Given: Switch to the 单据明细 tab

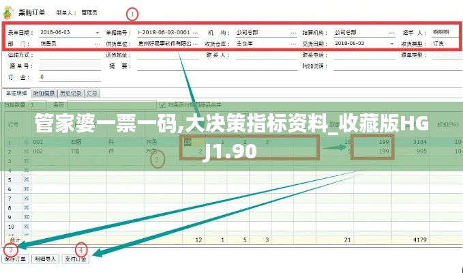Looking at the screenshot, I should coord(16,93).
